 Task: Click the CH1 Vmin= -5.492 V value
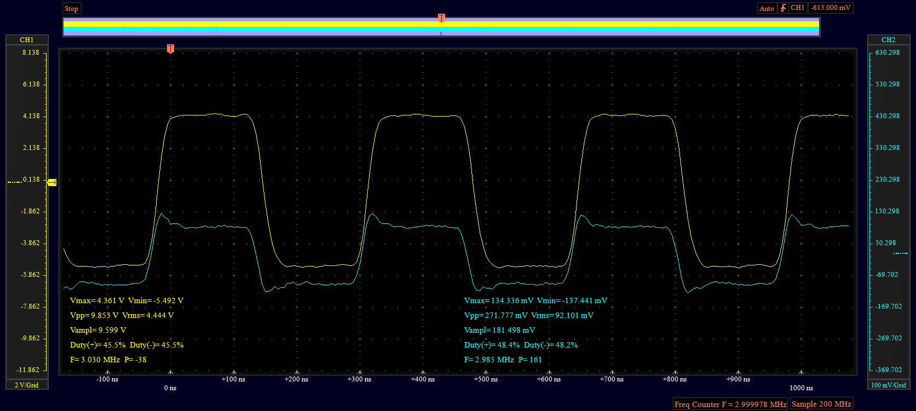tap(155, 300)
